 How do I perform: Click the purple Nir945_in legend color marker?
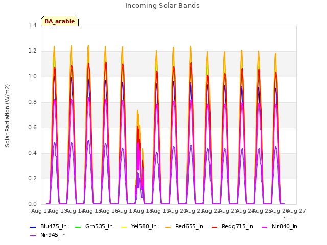[33, 236]
